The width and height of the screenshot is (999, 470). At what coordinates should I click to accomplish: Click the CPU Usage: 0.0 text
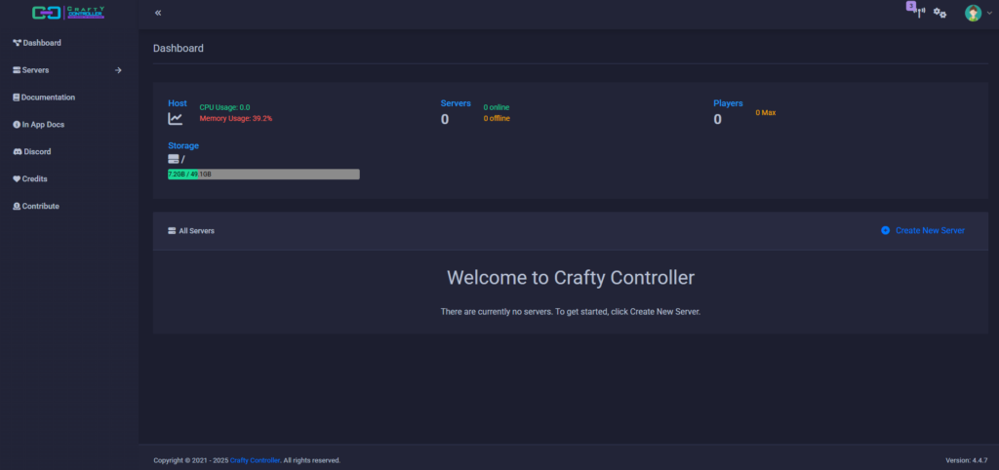225,107
